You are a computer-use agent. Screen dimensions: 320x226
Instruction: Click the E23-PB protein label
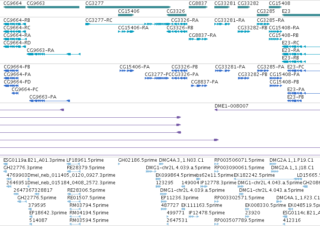pyautogui.click(x=296, y=97)
